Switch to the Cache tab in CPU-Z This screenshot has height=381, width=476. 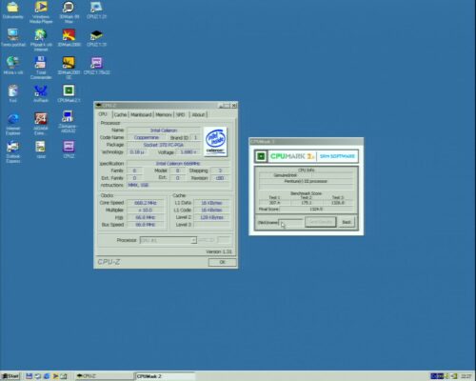coord(120,114)
